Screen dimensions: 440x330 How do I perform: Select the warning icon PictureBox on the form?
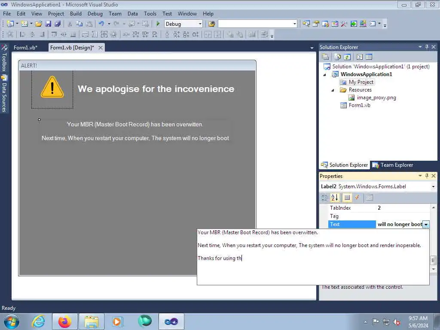coord(52,89)
